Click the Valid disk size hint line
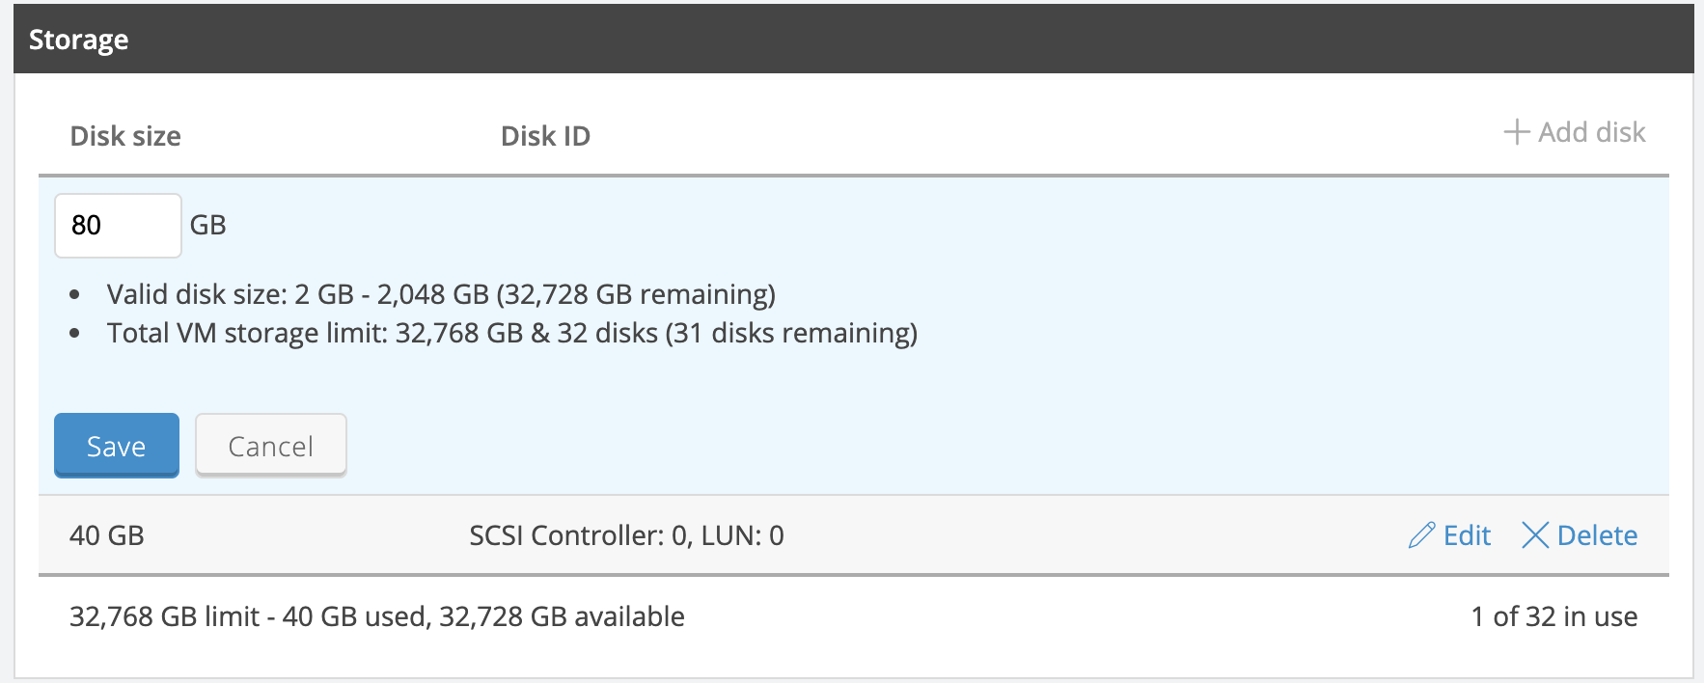1704x683 pixels. 441,294
